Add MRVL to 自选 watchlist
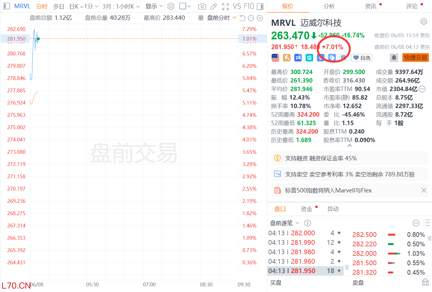The height and width of the screenshot is (292, 432). 362,58
